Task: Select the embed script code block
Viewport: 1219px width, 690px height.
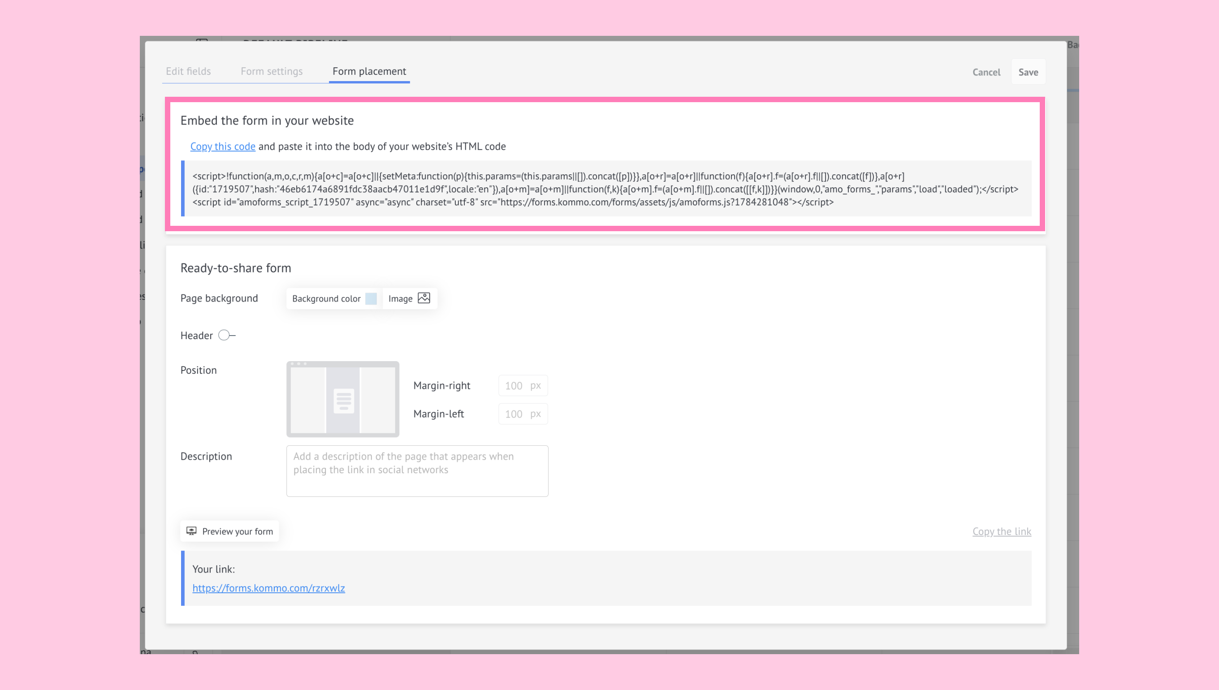Action: [x=606, y=189]
